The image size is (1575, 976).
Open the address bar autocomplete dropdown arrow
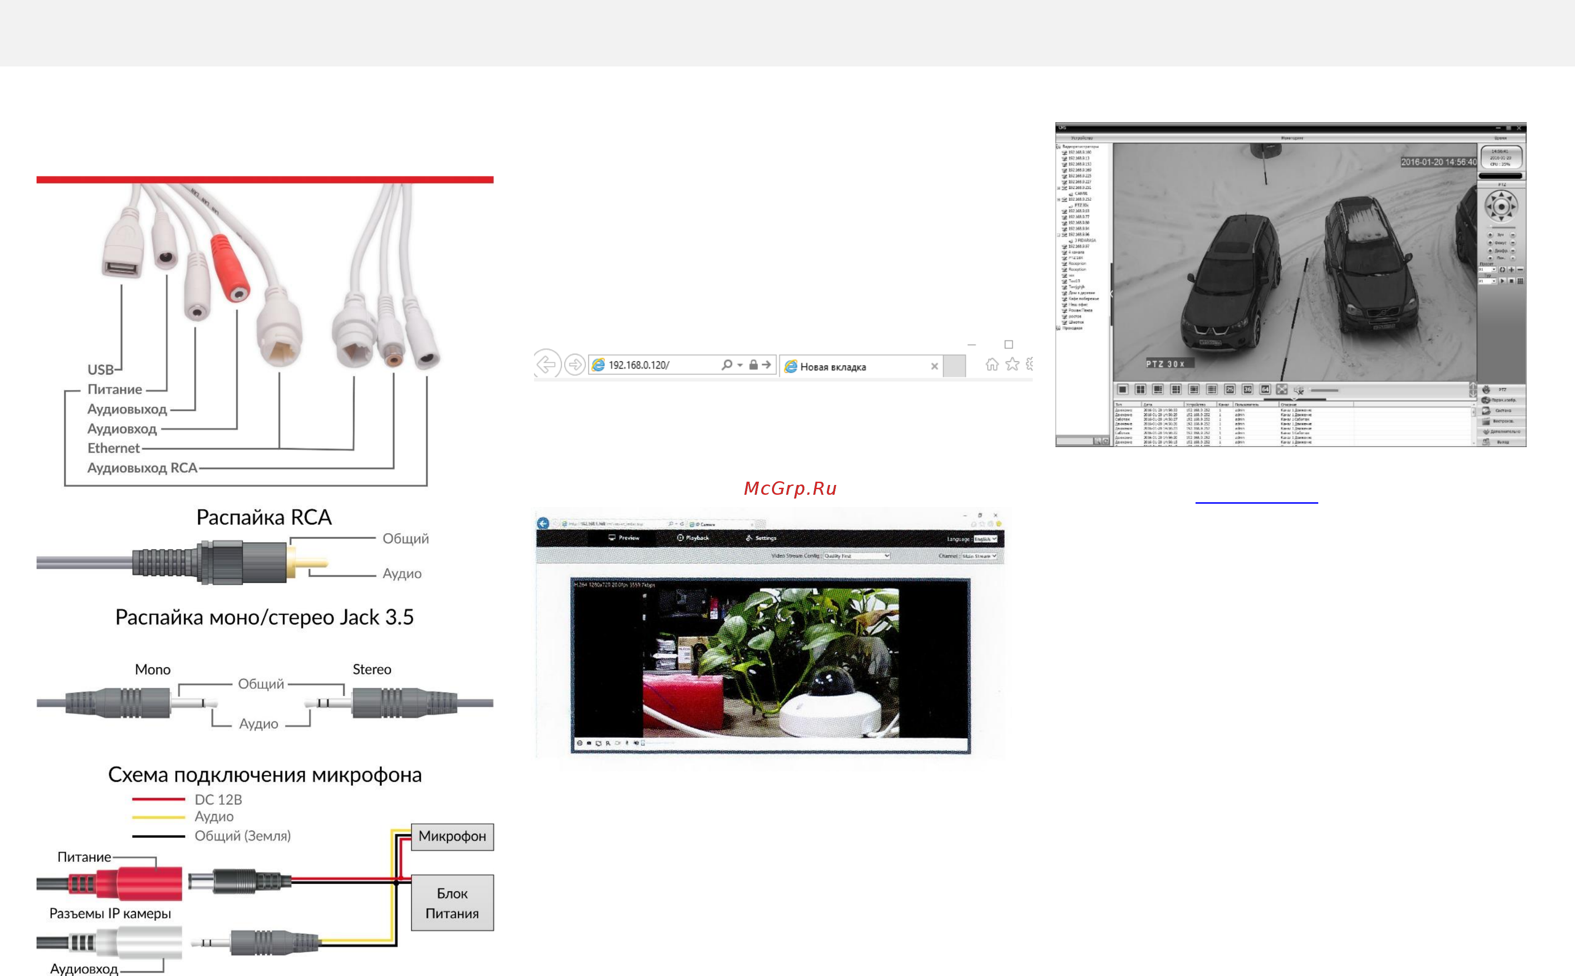pyautogui.click(x=740, y=365)
